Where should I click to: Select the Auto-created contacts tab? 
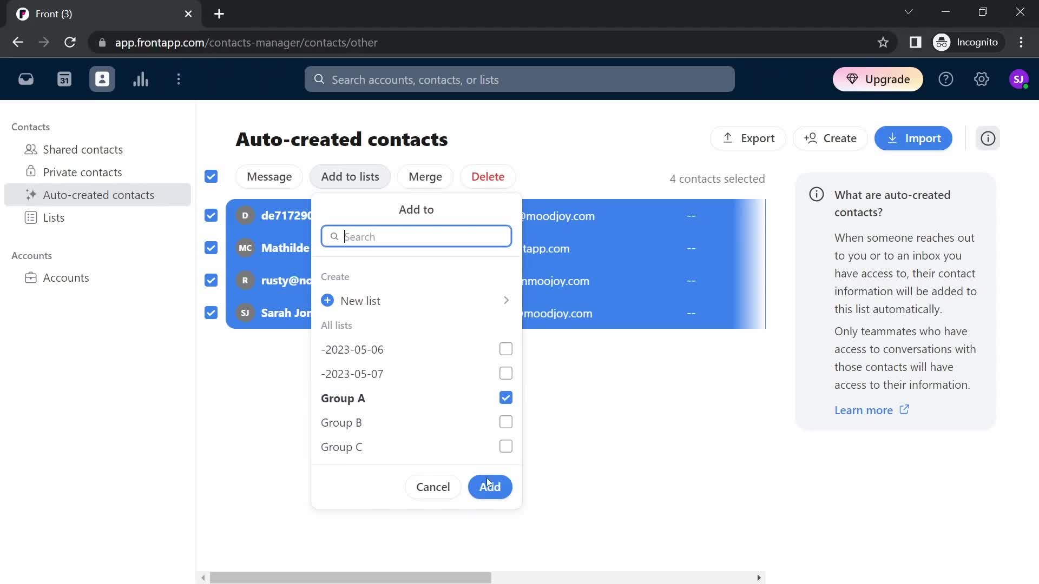click(98, 195)
